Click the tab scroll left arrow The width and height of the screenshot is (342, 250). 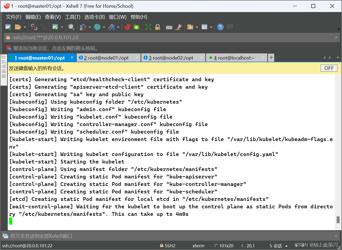click(x=325, y=58)
